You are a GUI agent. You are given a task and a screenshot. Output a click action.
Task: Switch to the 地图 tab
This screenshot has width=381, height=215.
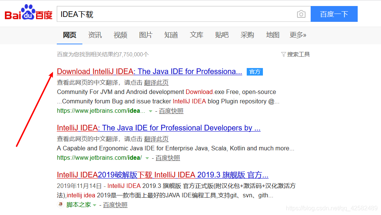point(273,35)
